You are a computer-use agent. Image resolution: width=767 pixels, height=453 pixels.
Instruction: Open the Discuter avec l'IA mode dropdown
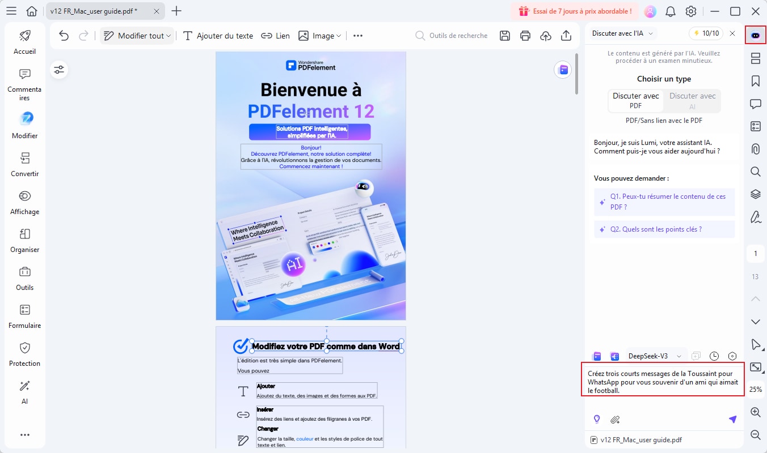(x=622, y=33)
